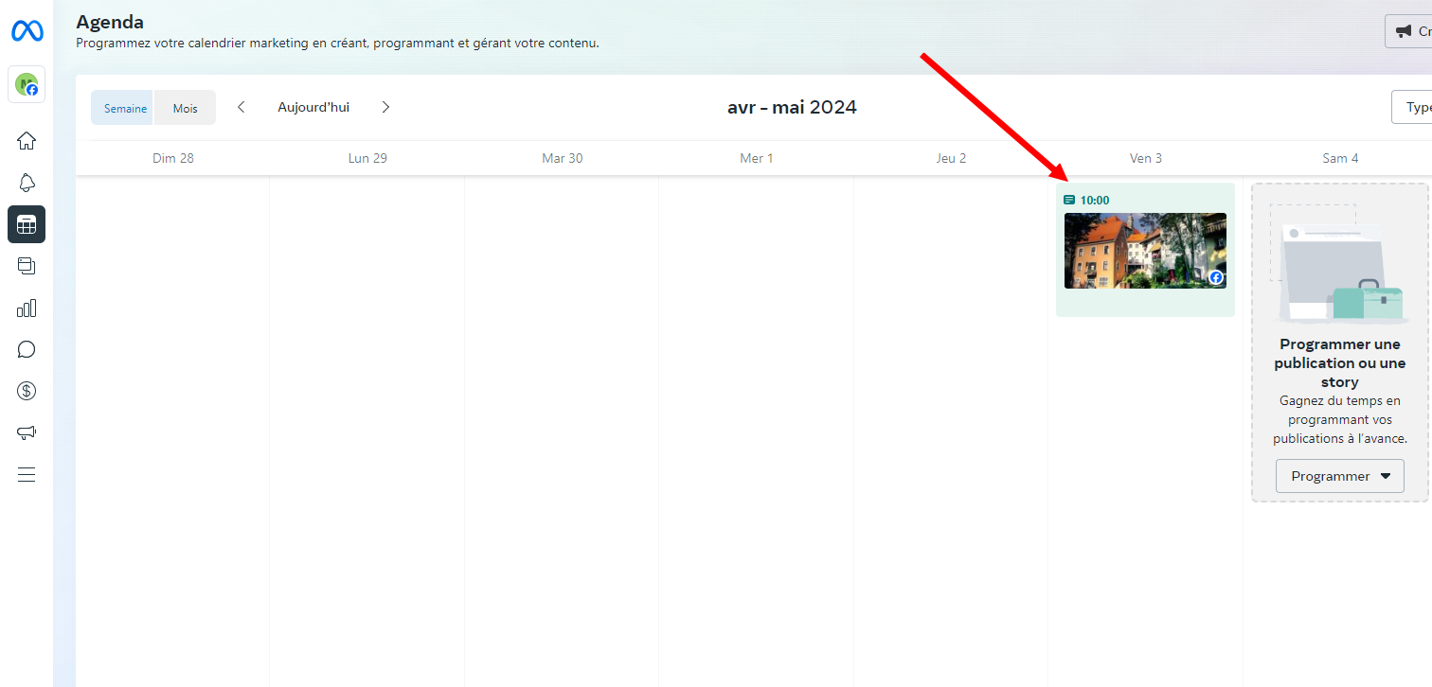1432x687 pixels.
Task: Select the Ven 3 column header
Action: [1145, 158]
